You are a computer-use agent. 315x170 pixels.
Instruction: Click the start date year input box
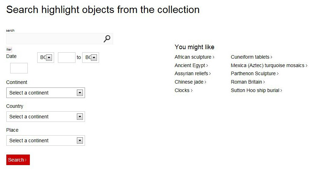pos(67,58)
